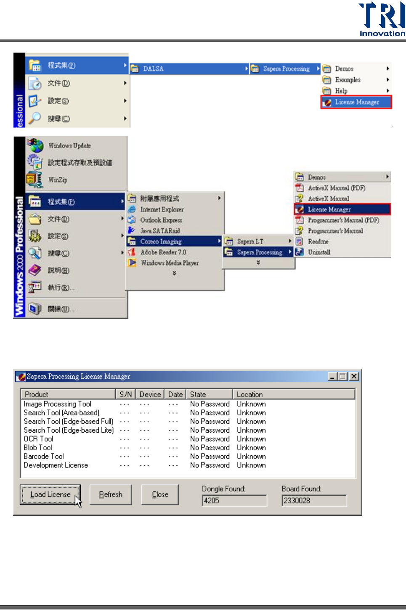Click the Board Found field showing 2330028
406x610 pixels.
coord(314,501)
